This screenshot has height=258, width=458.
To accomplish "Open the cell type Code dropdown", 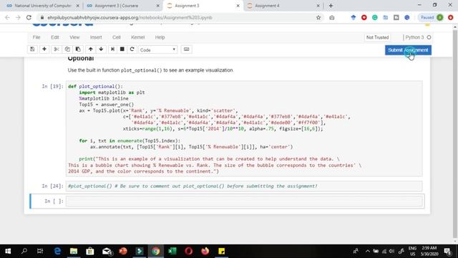I will [x=157, y=49].
